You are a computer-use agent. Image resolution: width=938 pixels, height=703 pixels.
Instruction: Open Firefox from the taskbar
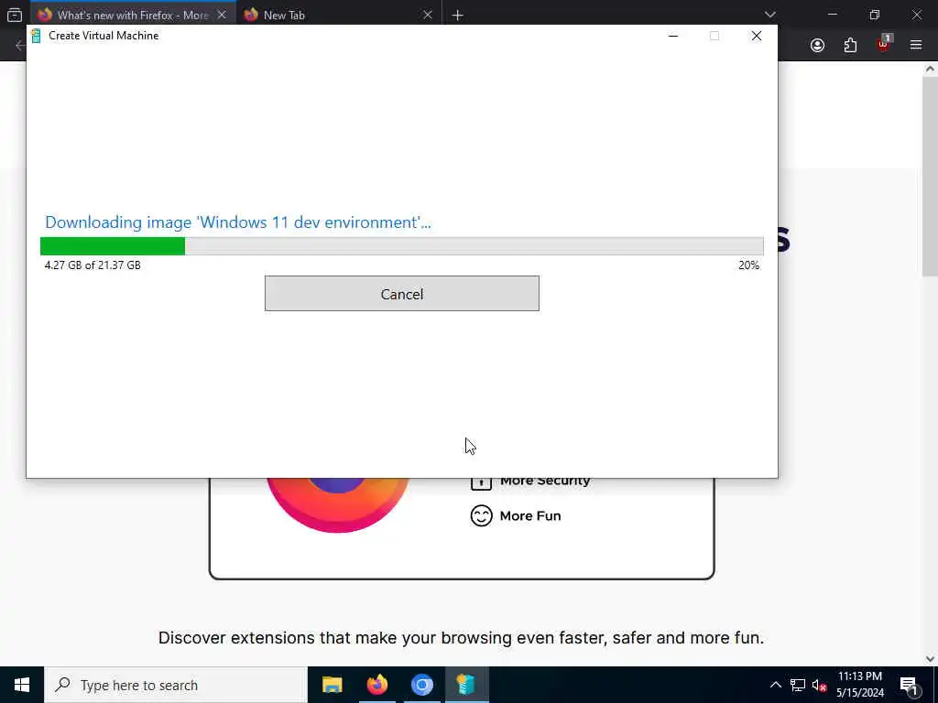point(376,685)
